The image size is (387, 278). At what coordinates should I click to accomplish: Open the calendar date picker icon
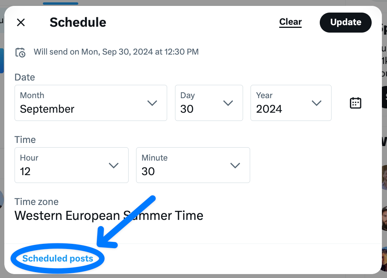pyautogui.click(x=355, y=103)
